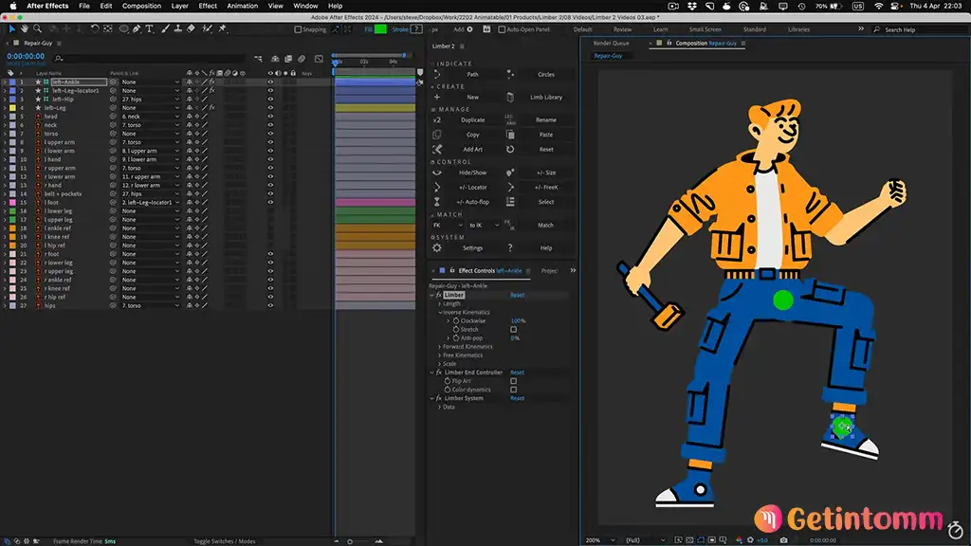This screenshot has width=971, height=546.
Task: Enable the Flip Art checkbox
Action: point(513,381)
